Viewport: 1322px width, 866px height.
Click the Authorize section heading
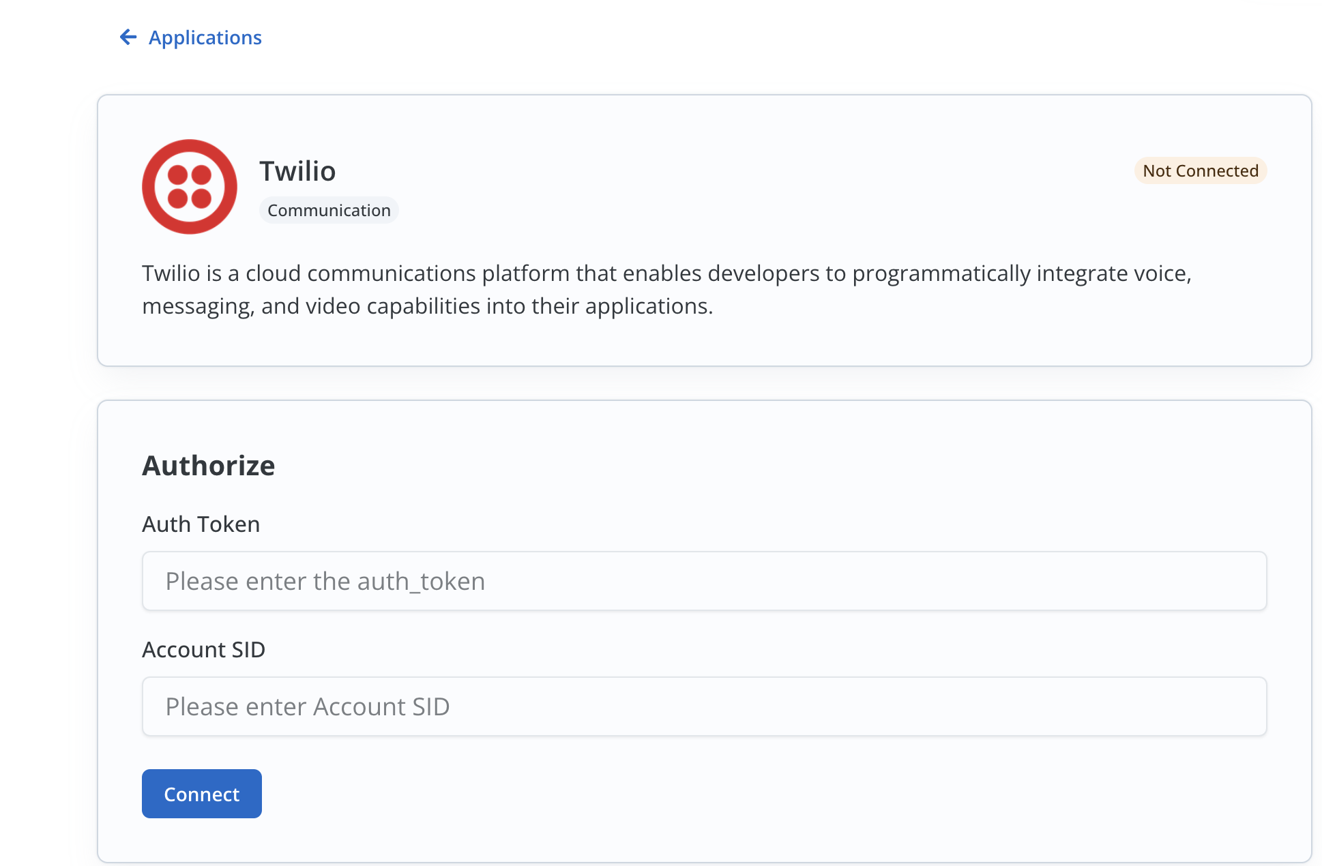tap(209, 466)
